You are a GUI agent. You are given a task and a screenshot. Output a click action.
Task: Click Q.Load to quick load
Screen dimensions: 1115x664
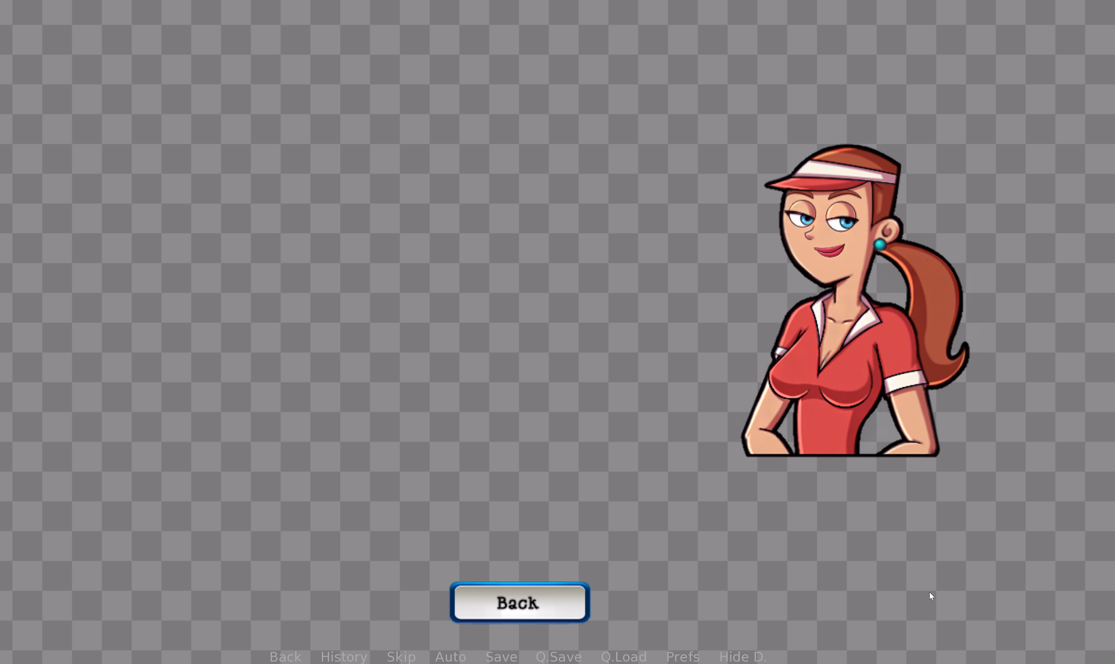click(624, 656)
